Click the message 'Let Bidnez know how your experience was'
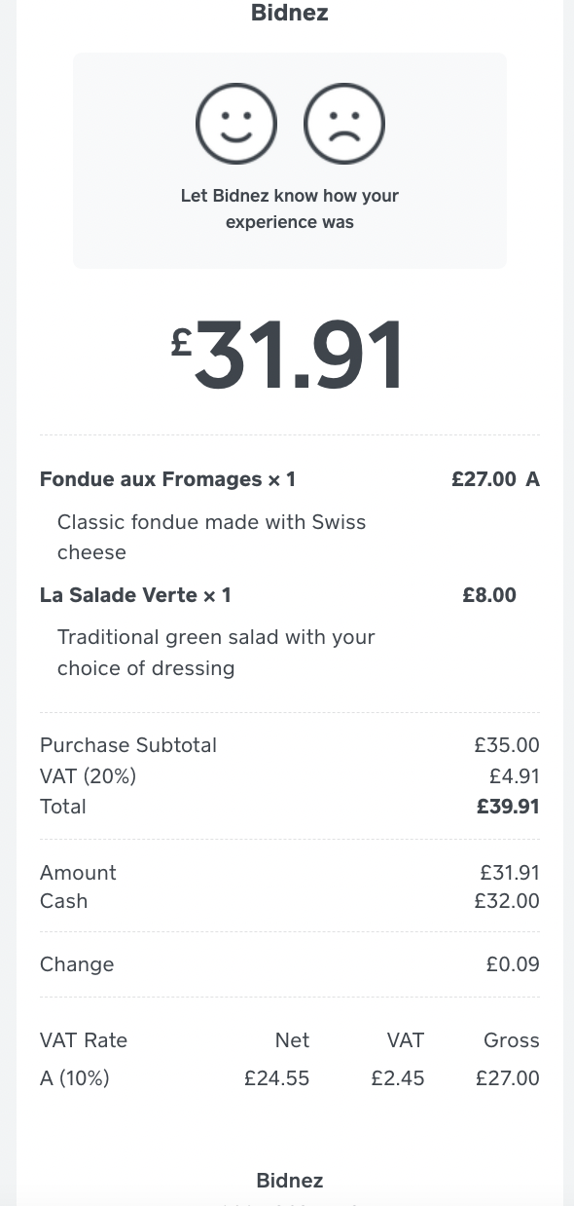Image resolution: width=574 pixels, height=1206 pixels. point(289,208)
